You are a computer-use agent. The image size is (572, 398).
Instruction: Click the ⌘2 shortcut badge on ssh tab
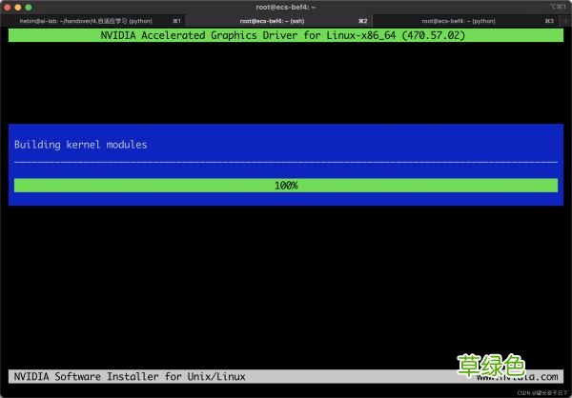click(x=362, y=20)
